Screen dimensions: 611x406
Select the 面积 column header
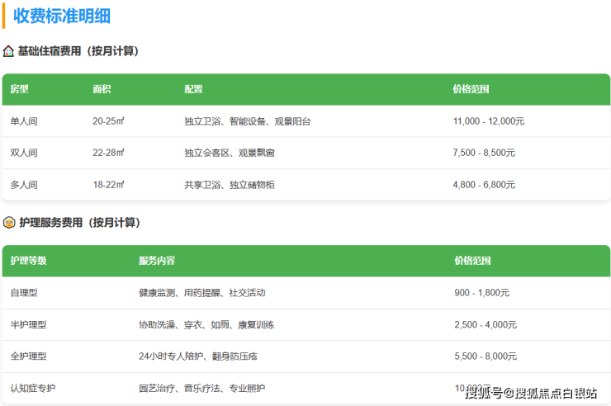[102, 89]
